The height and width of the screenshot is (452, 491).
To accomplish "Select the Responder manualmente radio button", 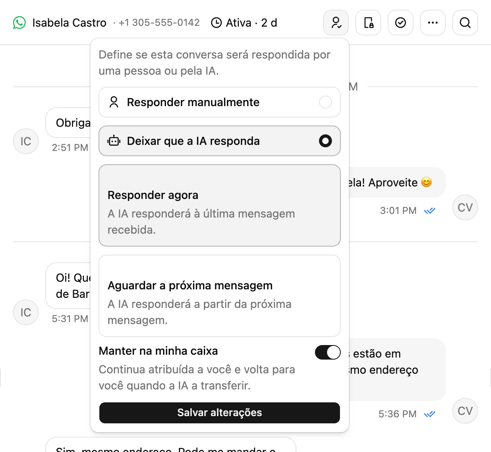I will point(325,102).
